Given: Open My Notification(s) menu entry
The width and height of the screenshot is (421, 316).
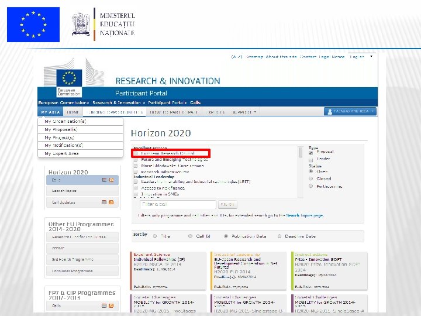Looking at the screenshot, I should pos(81,145).
